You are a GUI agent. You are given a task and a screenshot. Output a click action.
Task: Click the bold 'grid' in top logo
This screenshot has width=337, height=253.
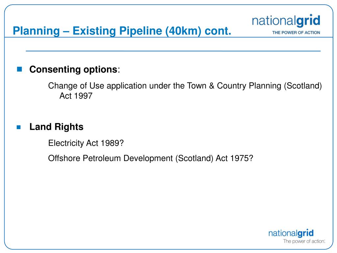[308, 21]
